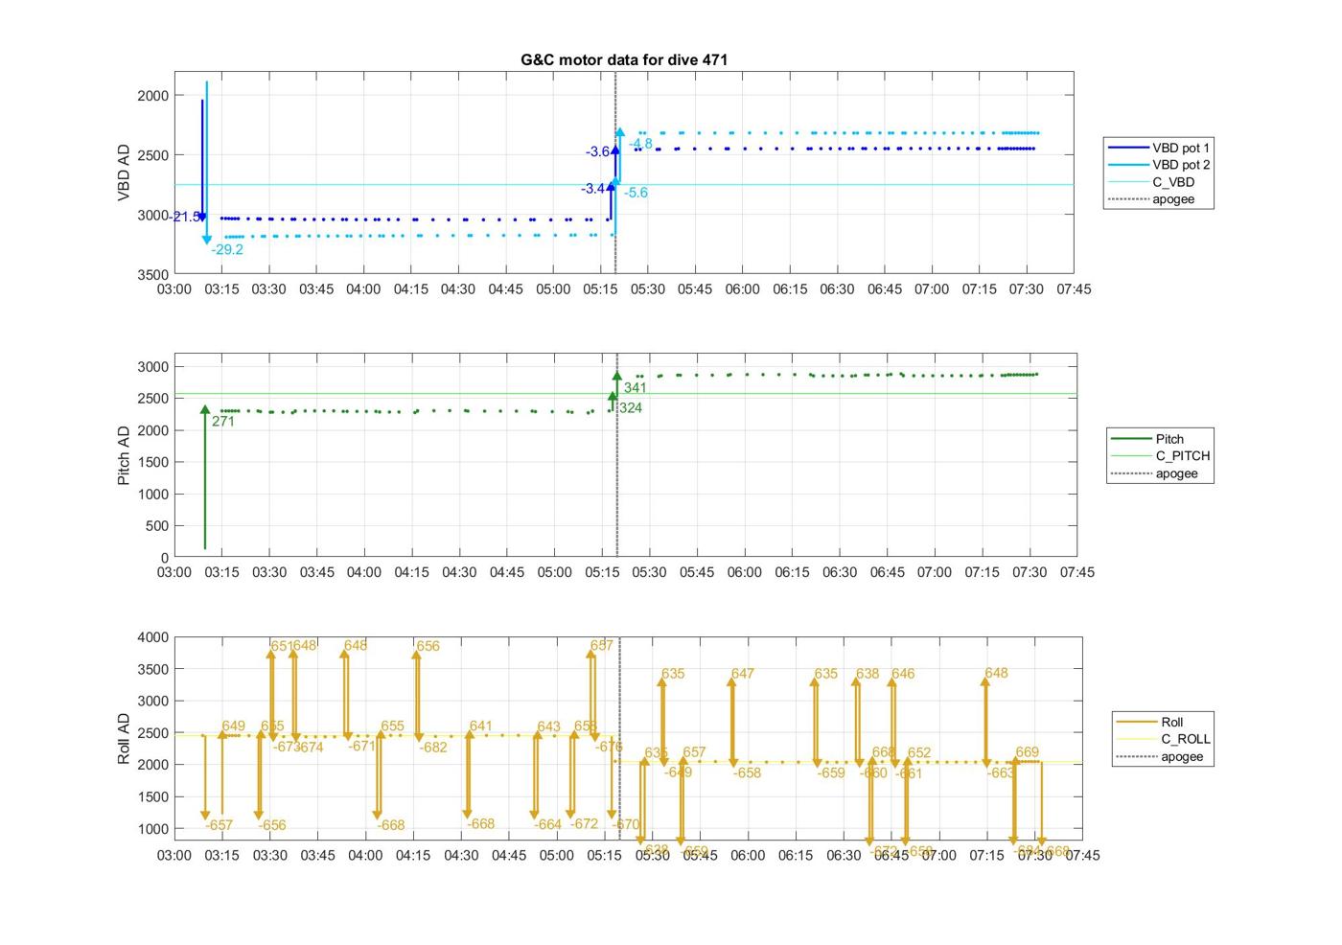Viewport: 1342px width, 945px height.
Task: Click the "643" roll data label
Action: (x=548, y=726)
